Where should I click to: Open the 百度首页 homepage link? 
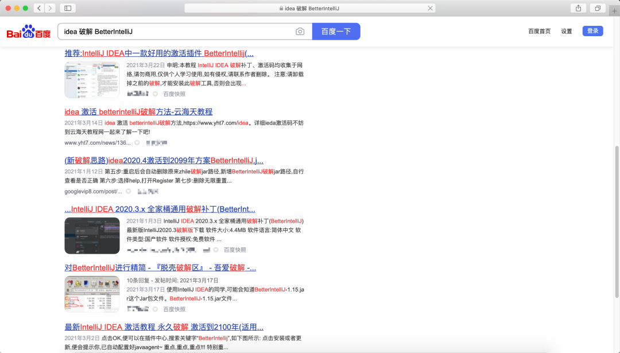[538, 31]
